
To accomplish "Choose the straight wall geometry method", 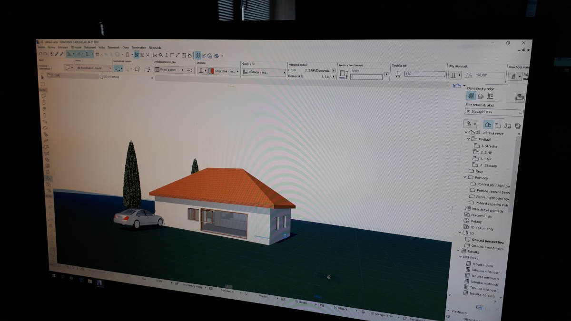I will [x=118, y=68].
